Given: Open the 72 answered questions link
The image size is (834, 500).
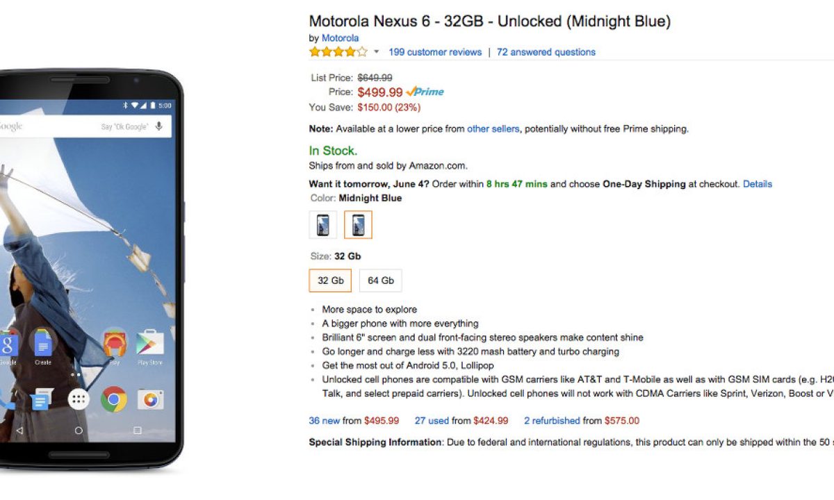Looking at the screenshot, I should (546, 52).
